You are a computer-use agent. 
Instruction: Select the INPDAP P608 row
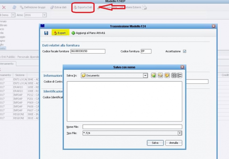[x=20, y=107]
